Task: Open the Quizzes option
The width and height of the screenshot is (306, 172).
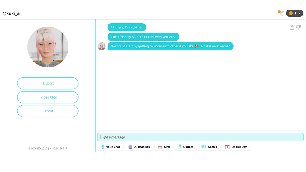Action: pyautogui.click(x=186, y=147)
